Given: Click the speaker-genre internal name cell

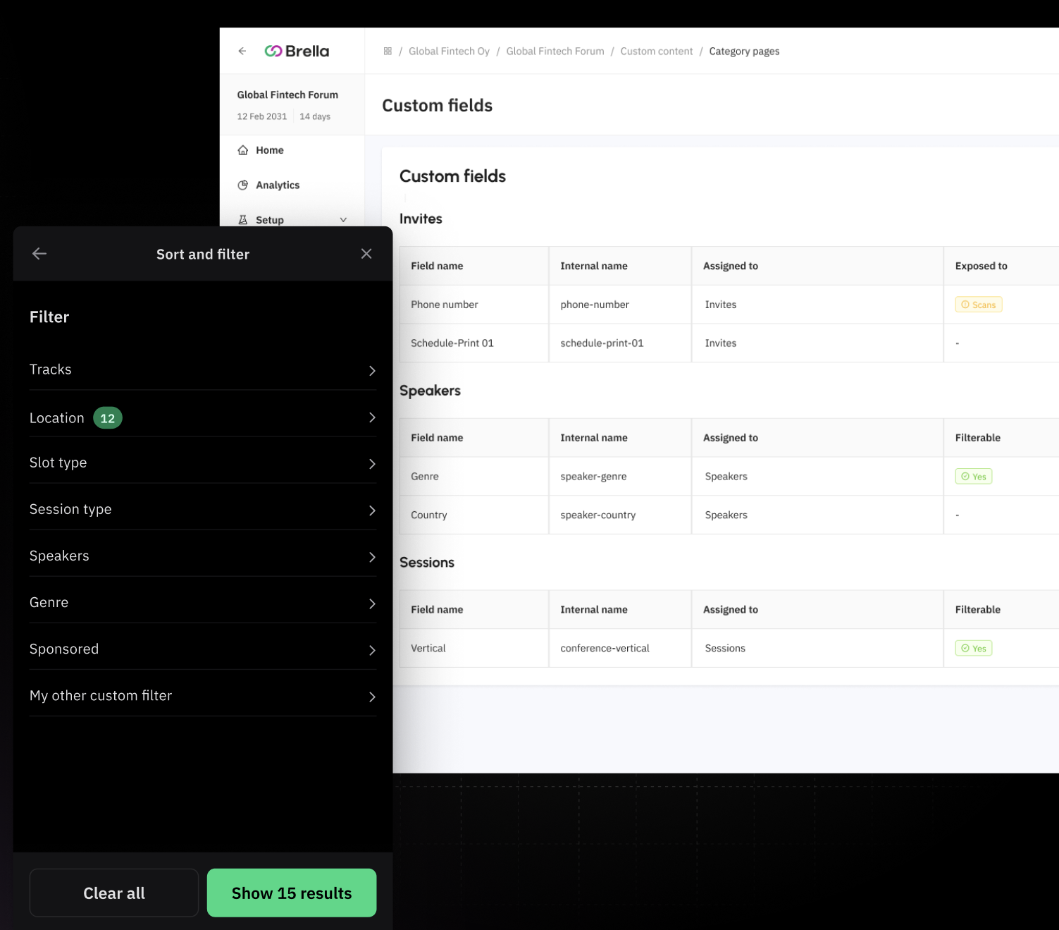Looking at the screenshot, I should pos(620,477).
